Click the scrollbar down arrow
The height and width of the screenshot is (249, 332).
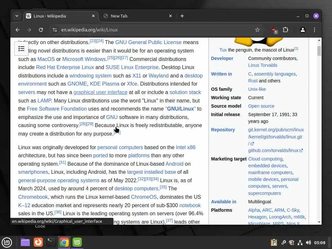319,222
